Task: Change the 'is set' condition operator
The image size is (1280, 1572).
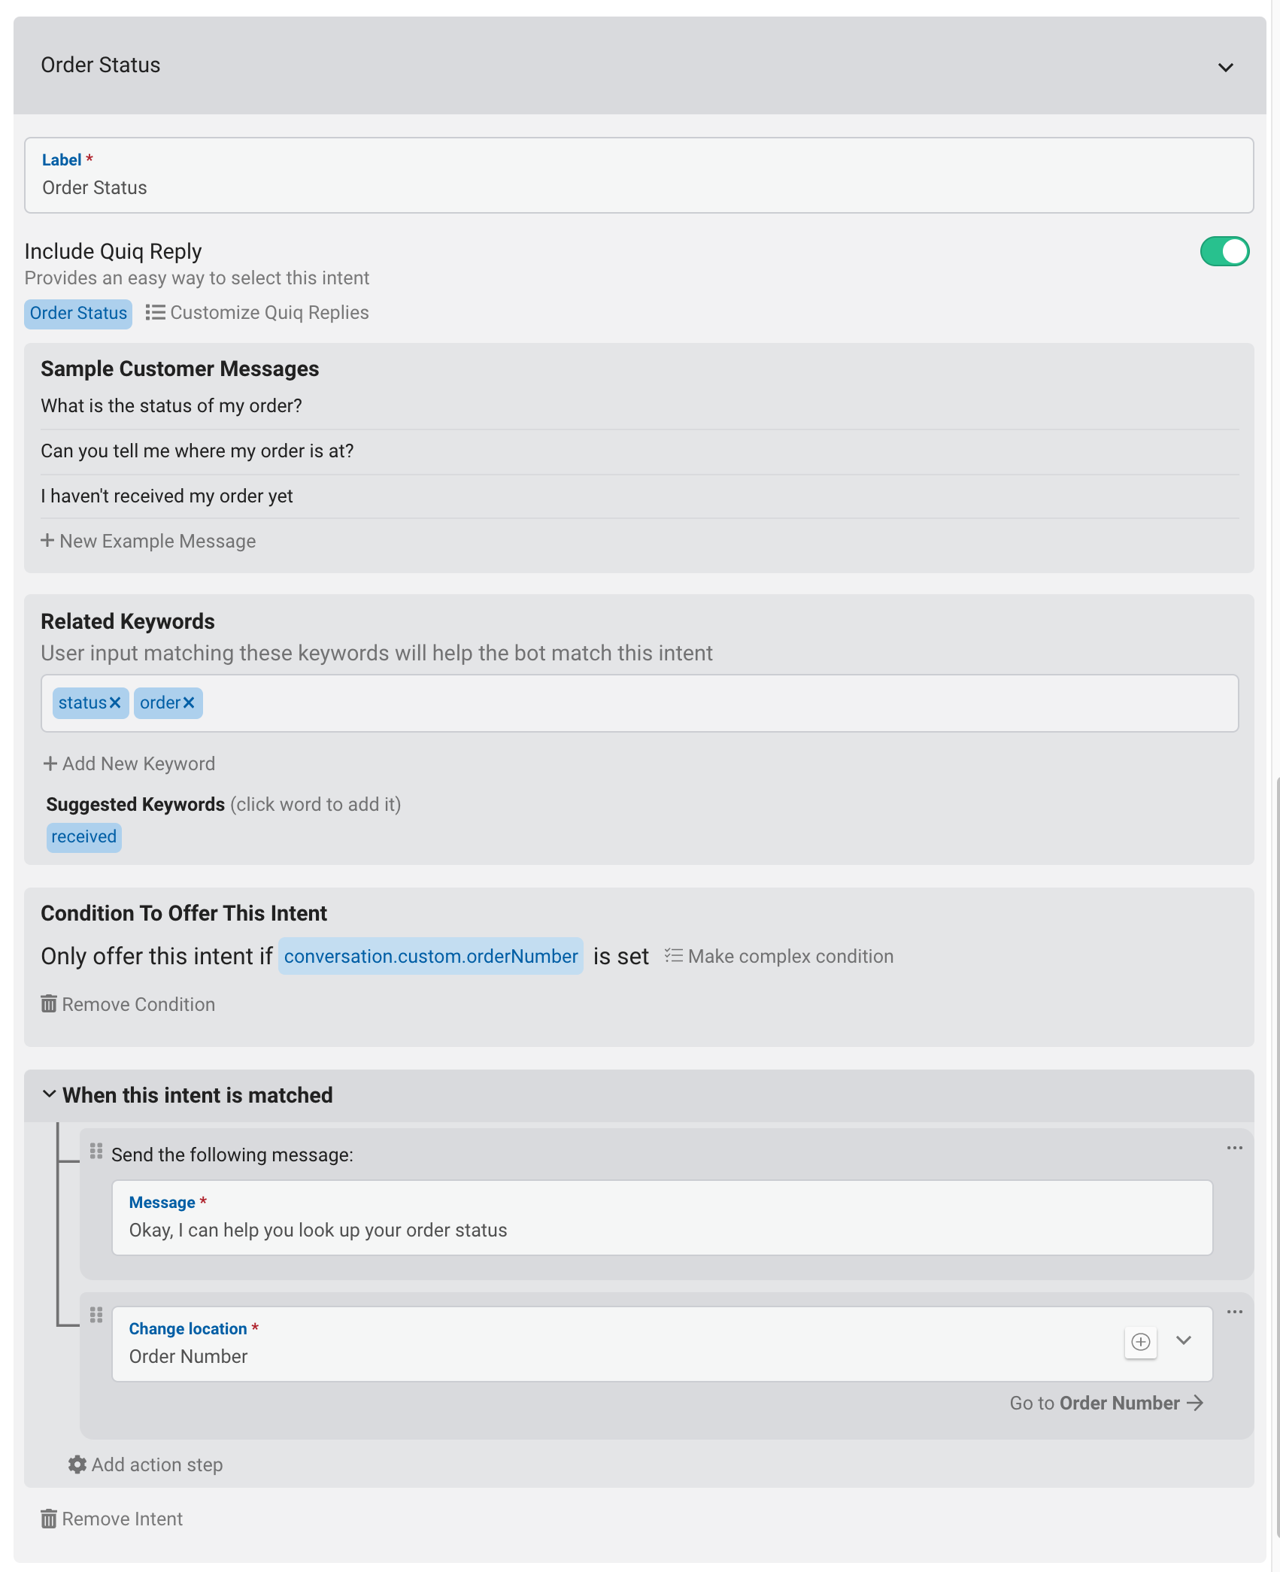Action: pyautogui.click(x=620, y=957)
